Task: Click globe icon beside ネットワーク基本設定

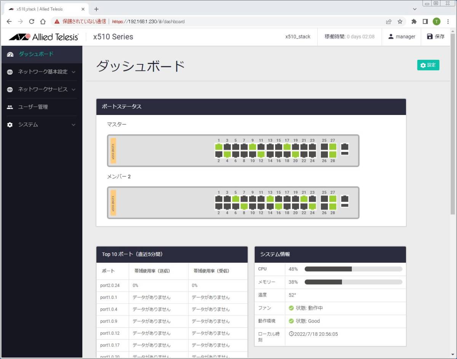Action: tap(10, 72)
